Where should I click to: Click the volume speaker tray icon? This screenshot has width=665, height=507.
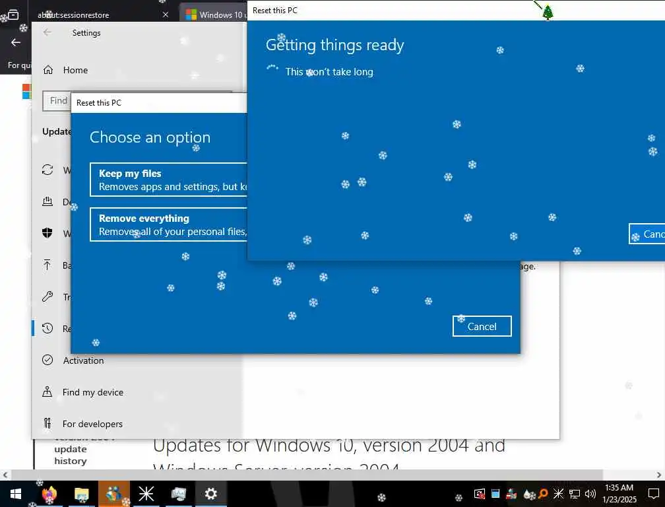(590, 494)
